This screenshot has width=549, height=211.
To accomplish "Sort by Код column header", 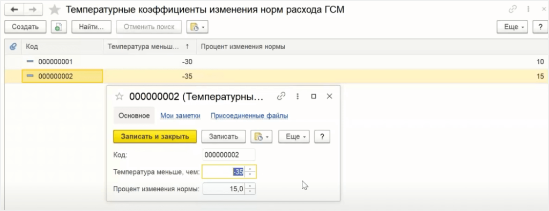I will (62, 46).
